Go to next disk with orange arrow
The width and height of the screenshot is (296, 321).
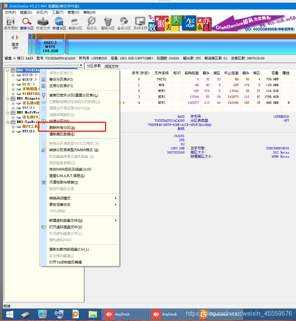(17, 37)
